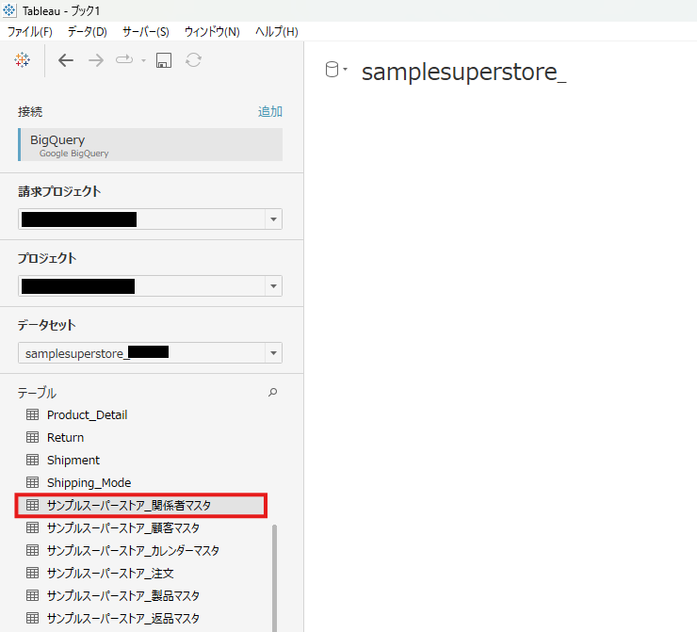The height and width of the screenshot is (632, 697).
Task: Click table icon for サンプルスーパーストア_製品マスタ
Action: 32,595
